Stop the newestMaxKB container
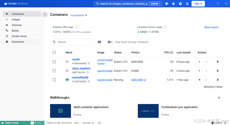Viewport: 230px width, 125px height. tap(199, 80)
